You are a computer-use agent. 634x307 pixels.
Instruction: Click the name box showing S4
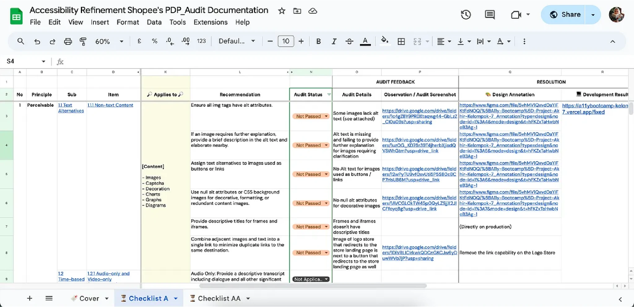pos(26,61)
